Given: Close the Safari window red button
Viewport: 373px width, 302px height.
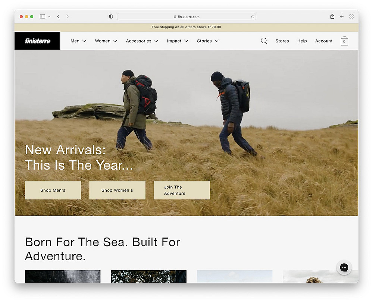Looking at the screenshot, I should [21, 17].
